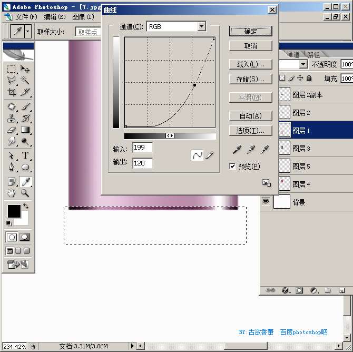Select the Crop tool in the toolbox
This screenshot has width=353, height=352.
11,93
